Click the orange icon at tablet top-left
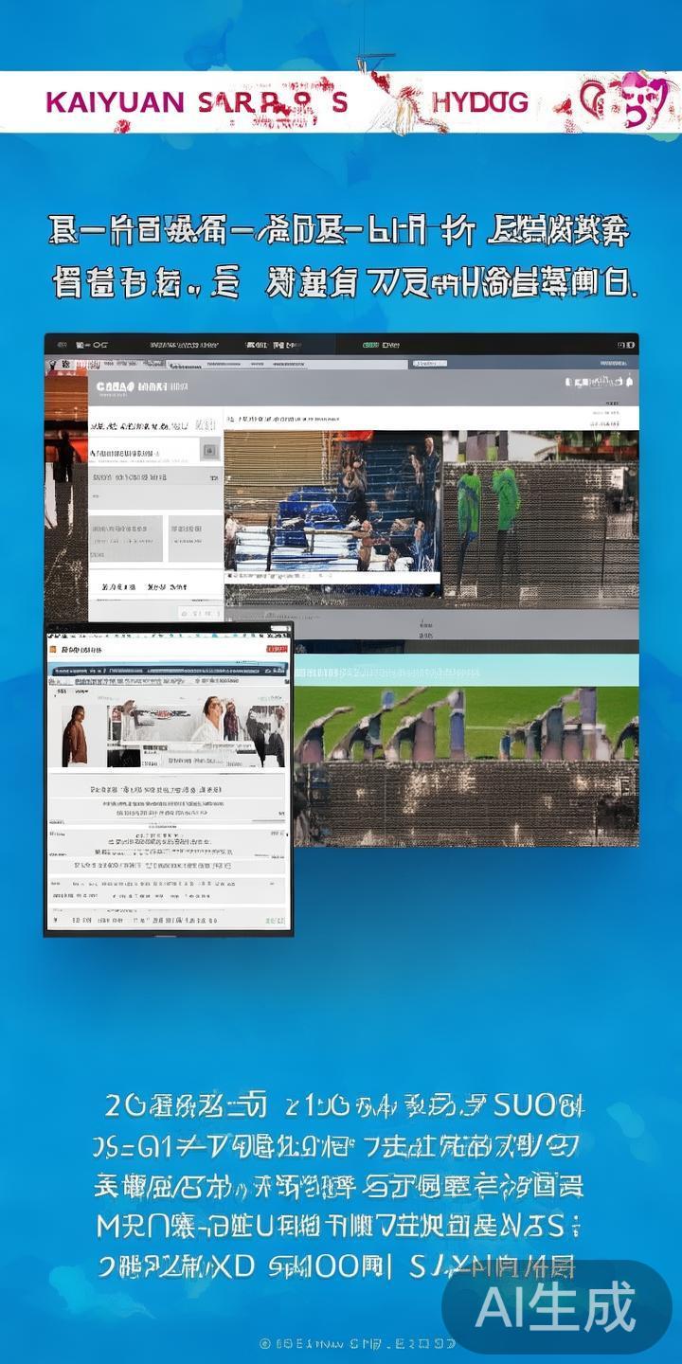 click(54, 651)
